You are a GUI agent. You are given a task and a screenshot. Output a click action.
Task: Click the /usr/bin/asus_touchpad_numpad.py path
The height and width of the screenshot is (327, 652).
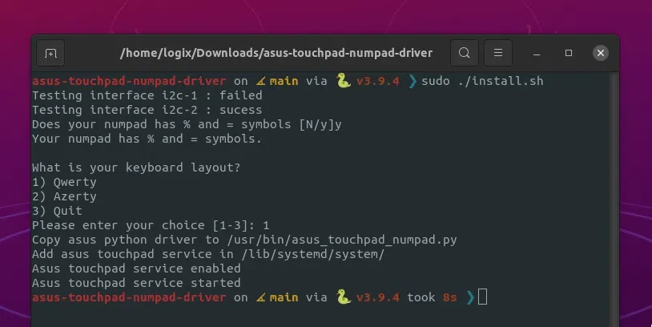pyautogui.click(x=342, y=240)
